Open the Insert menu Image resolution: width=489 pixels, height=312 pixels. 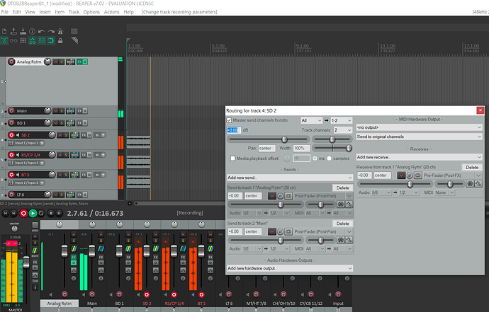coord(45,12)
